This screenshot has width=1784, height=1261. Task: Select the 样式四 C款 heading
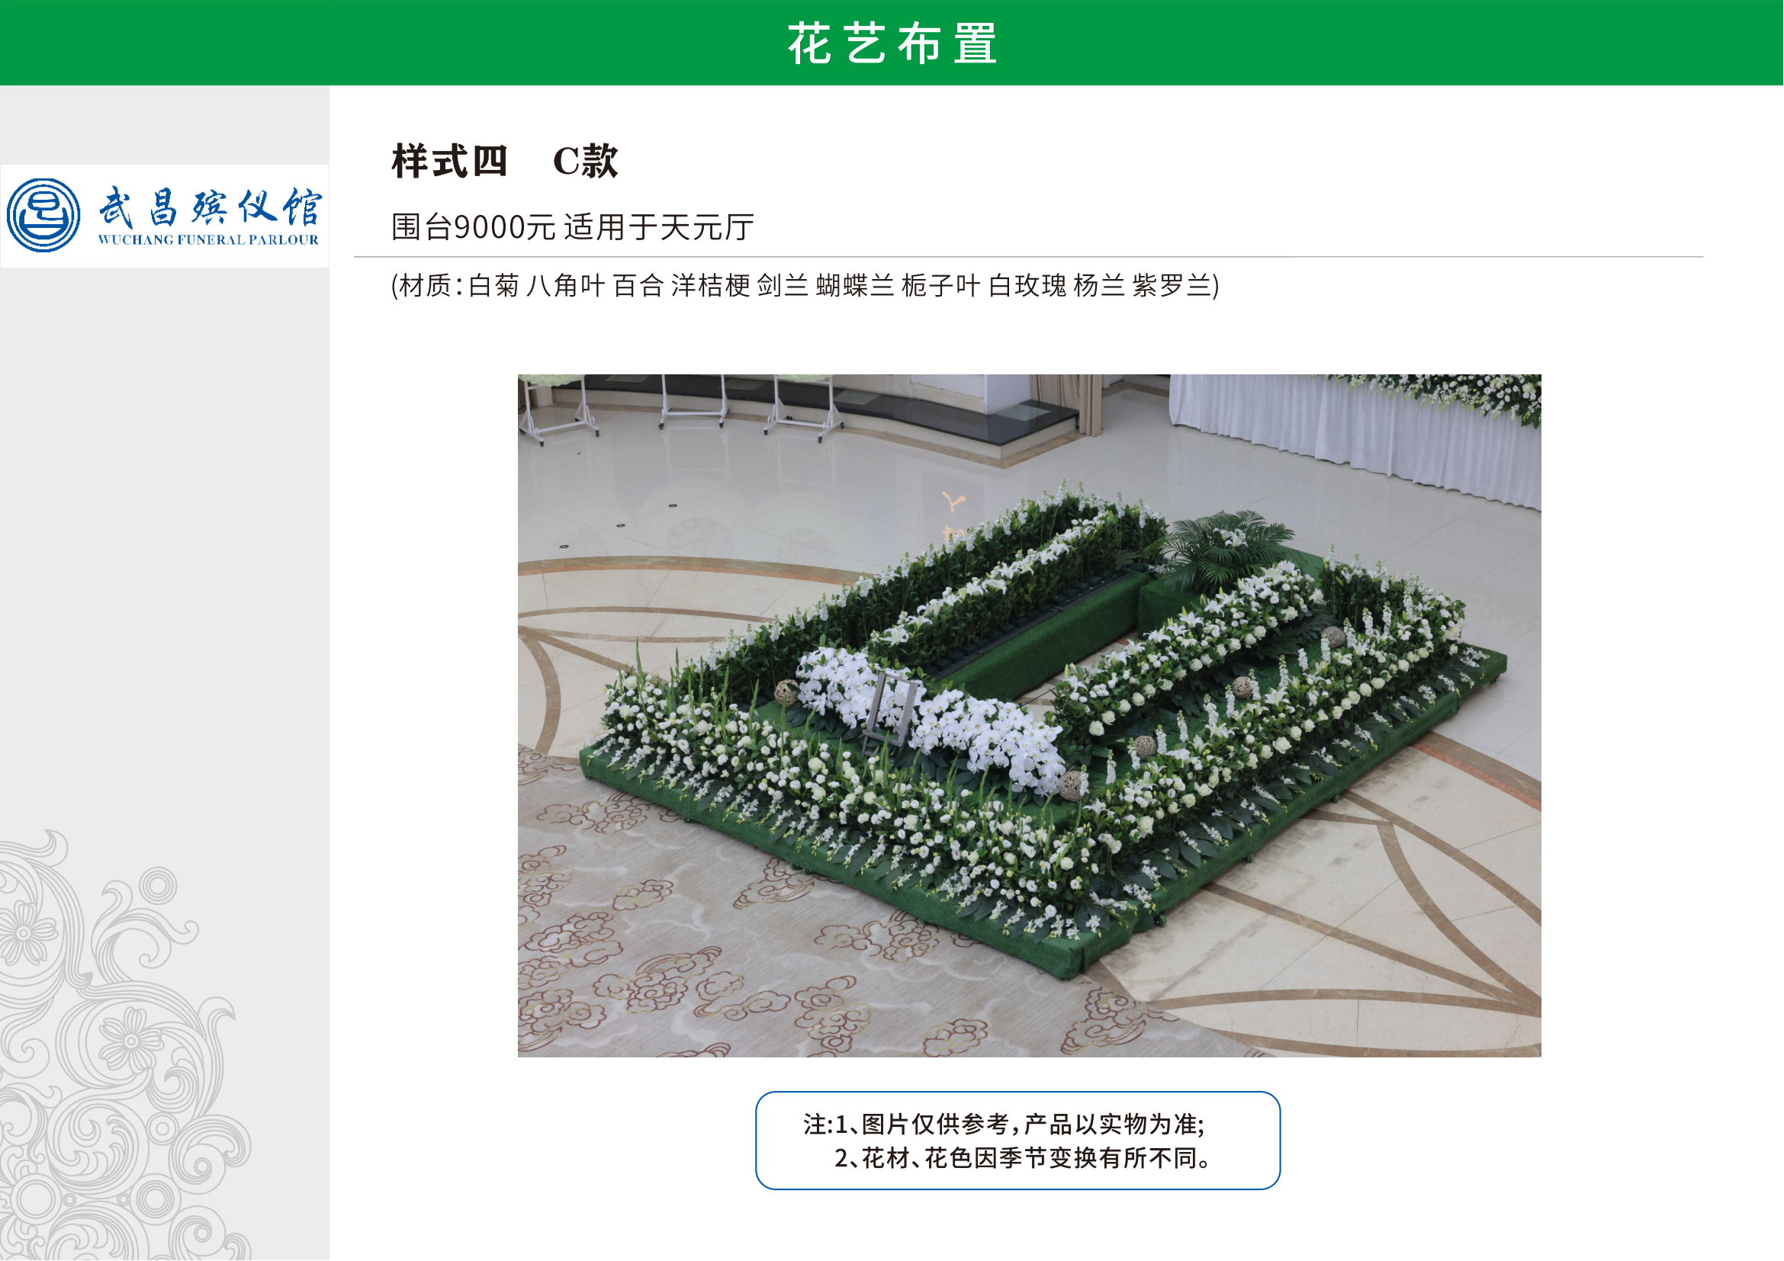point(505,162)
